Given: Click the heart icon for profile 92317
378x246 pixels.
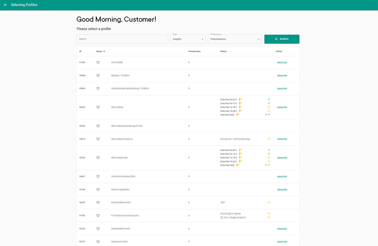Looking at the screenshot, I should point(98,242).
